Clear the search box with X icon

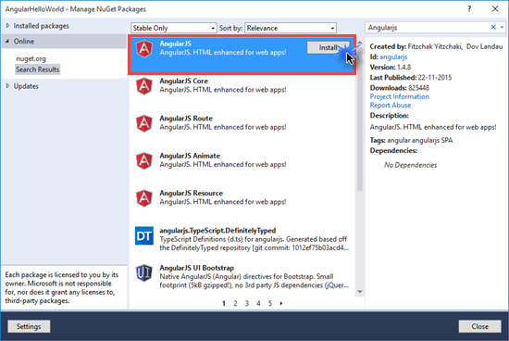493,27
